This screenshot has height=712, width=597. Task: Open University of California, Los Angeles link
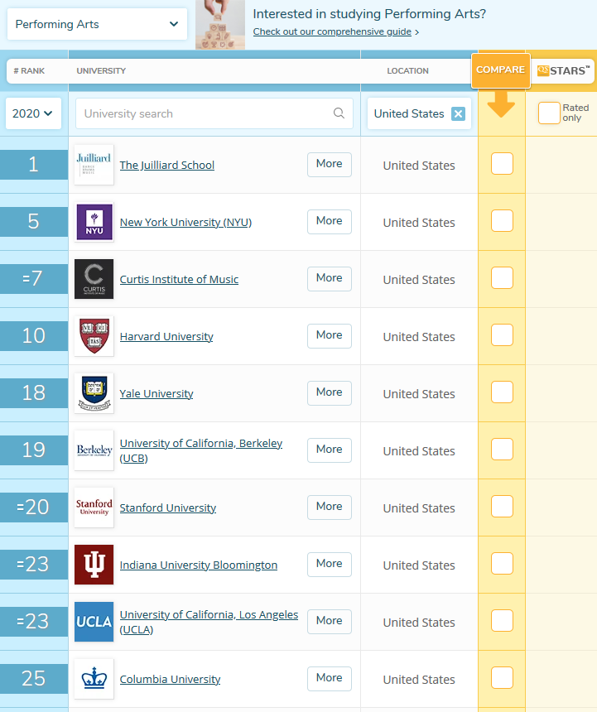tap(209, 622)
